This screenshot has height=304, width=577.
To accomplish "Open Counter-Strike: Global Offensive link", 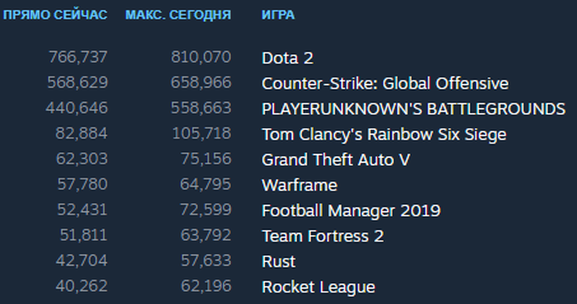I will pos(385,84).
